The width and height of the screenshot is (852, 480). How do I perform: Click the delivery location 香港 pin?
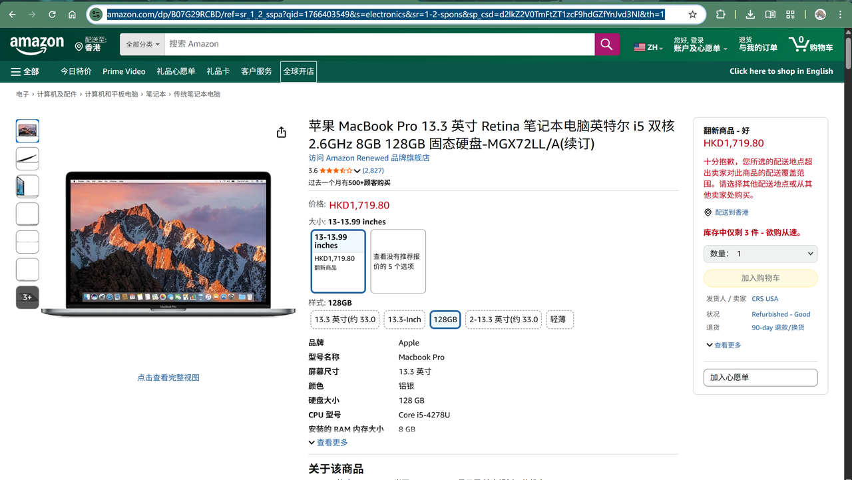[91, 45]
